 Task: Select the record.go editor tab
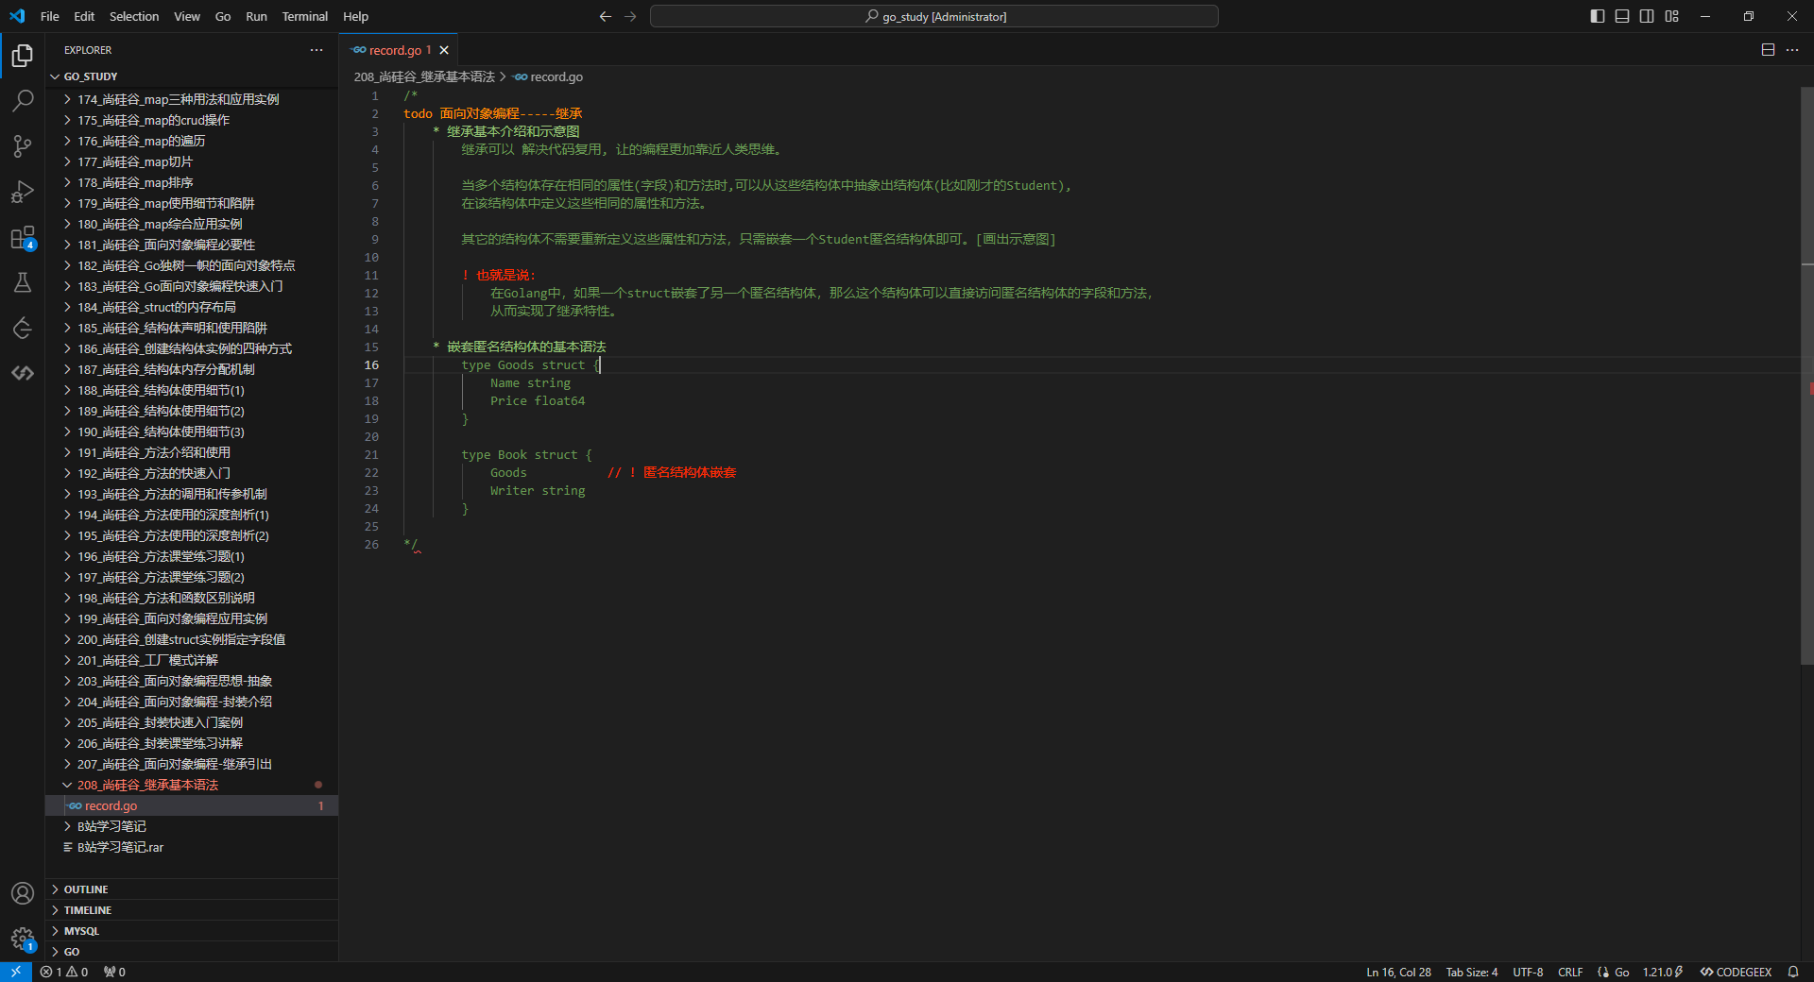tap(399, 50)
